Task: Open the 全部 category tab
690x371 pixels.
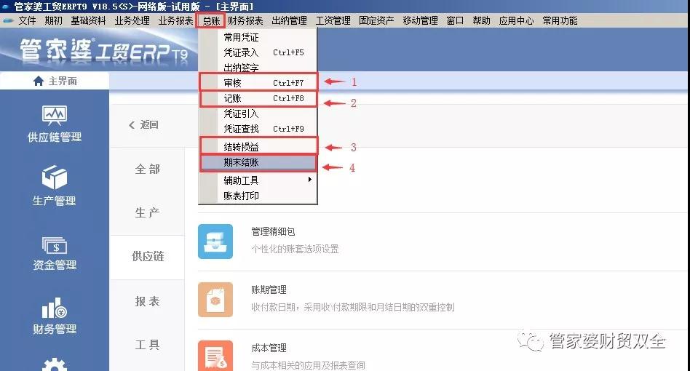Action: click(x=147, y=169)
